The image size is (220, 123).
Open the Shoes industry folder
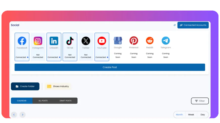coord(58,86)
